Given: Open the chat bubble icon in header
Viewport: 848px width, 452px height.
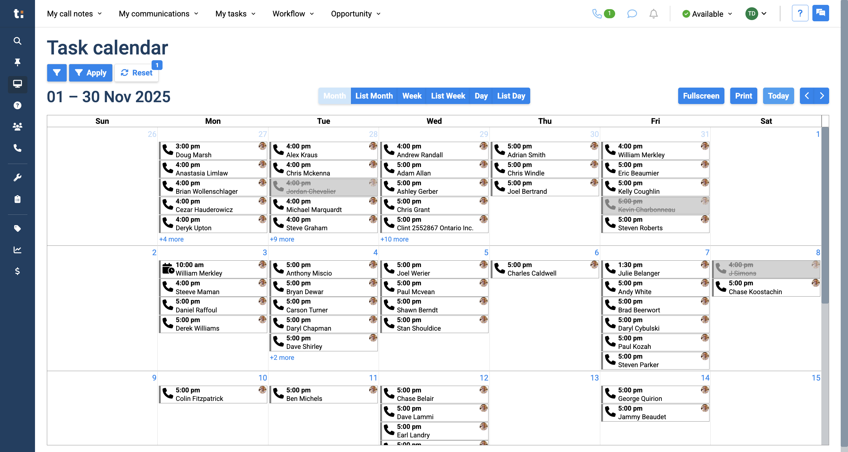Looking at the screenshot, I should [x=632, y=14].
